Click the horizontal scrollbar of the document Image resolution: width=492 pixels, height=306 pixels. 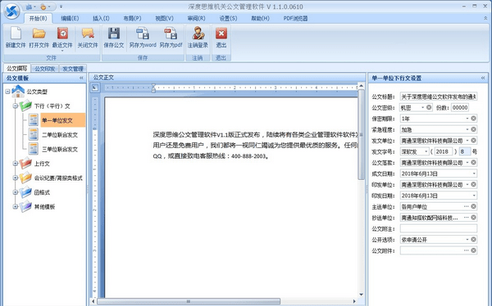pyautogui.click(x=189, y=301)
